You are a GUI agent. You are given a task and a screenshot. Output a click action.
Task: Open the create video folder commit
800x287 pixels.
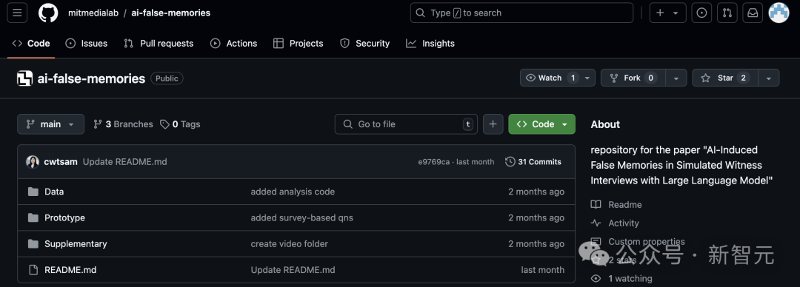pyautogui.click(x=290, y=243)
